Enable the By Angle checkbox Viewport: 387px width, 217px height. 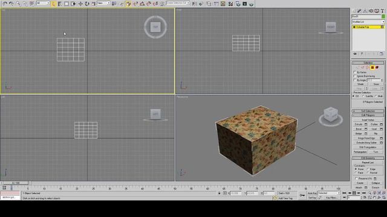pos(355,80)
